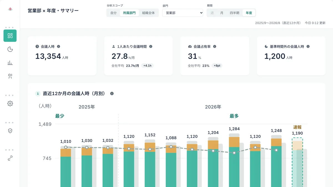Click the 1,200 人時 value
The height and width of the screenshot is (187, 333).
(x=278, y=57)
